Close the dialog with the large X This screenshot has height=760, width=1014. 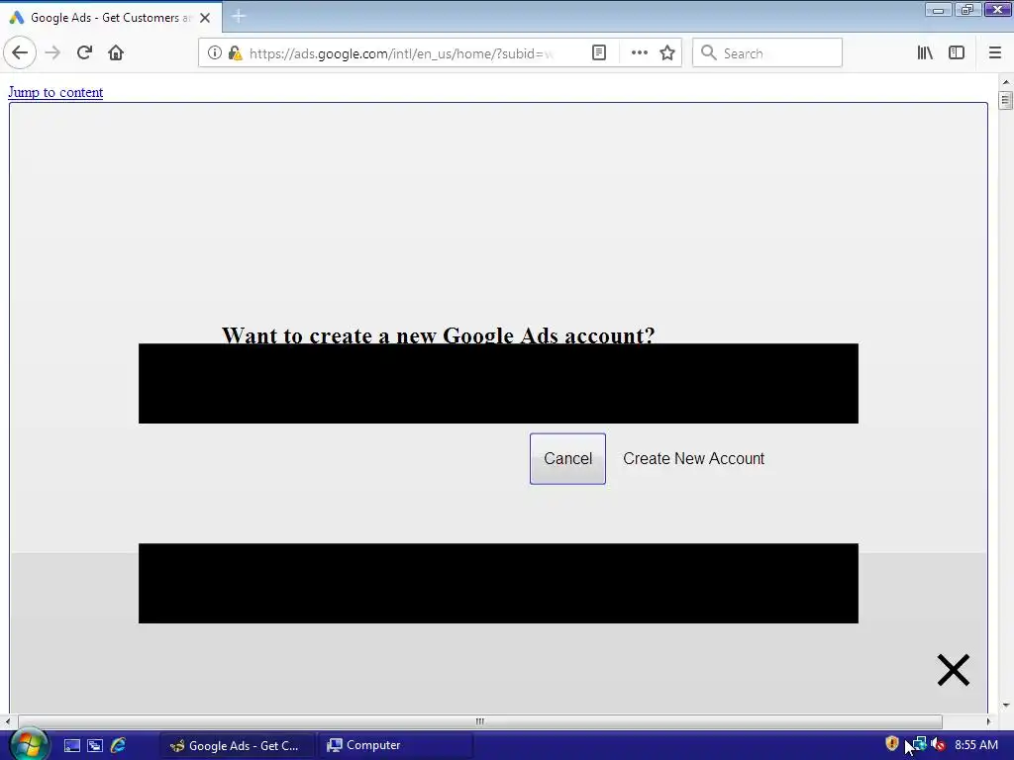[x=954, y=670]
